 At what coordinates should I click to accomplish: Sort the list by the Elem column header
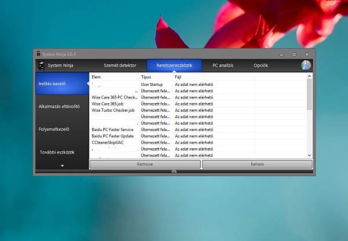click(96, 76)
